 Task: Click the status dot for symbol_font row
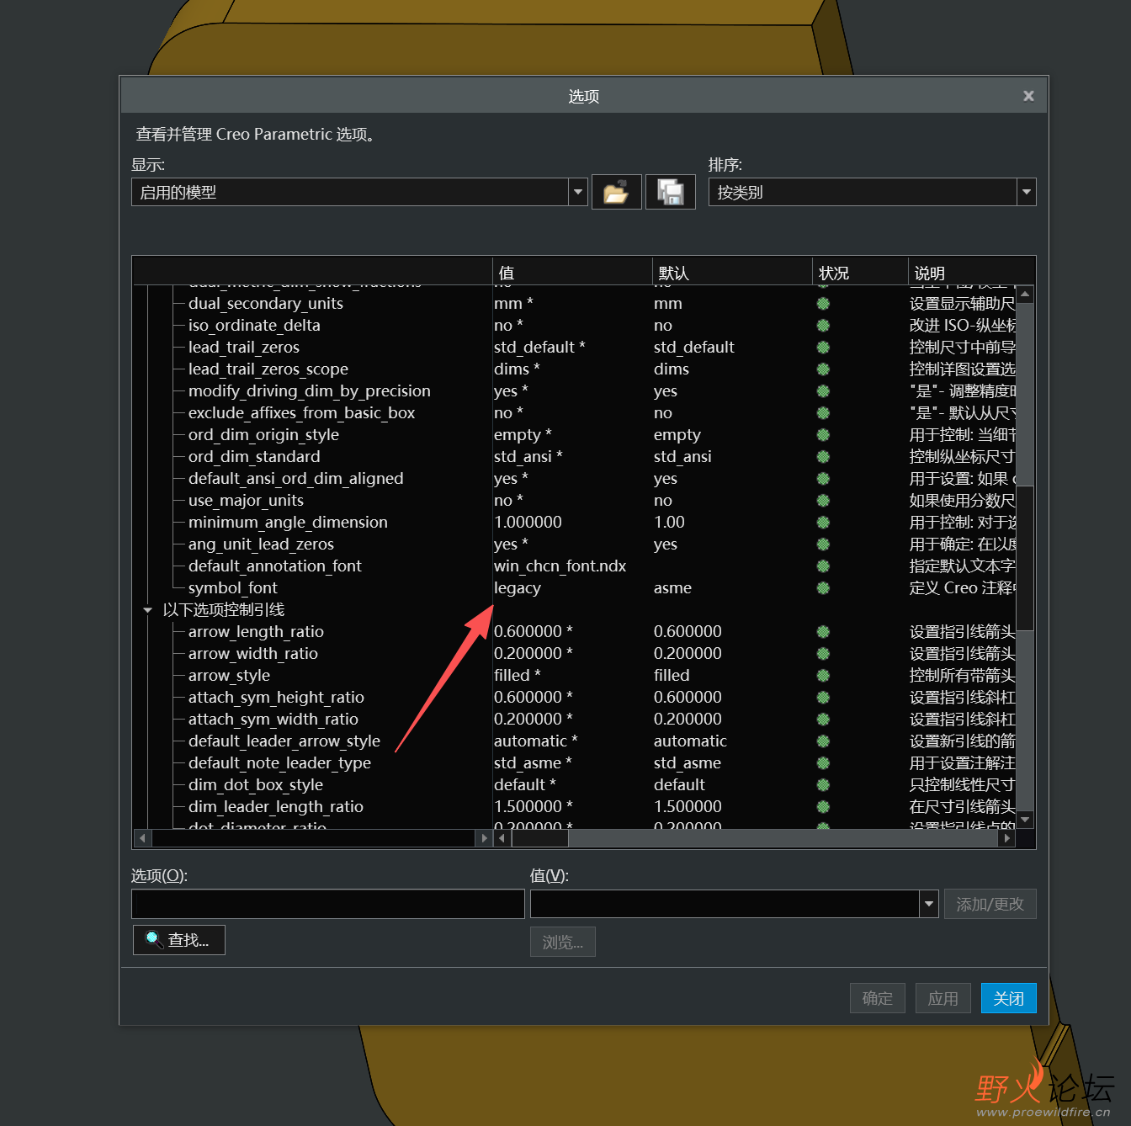(823, 588)
